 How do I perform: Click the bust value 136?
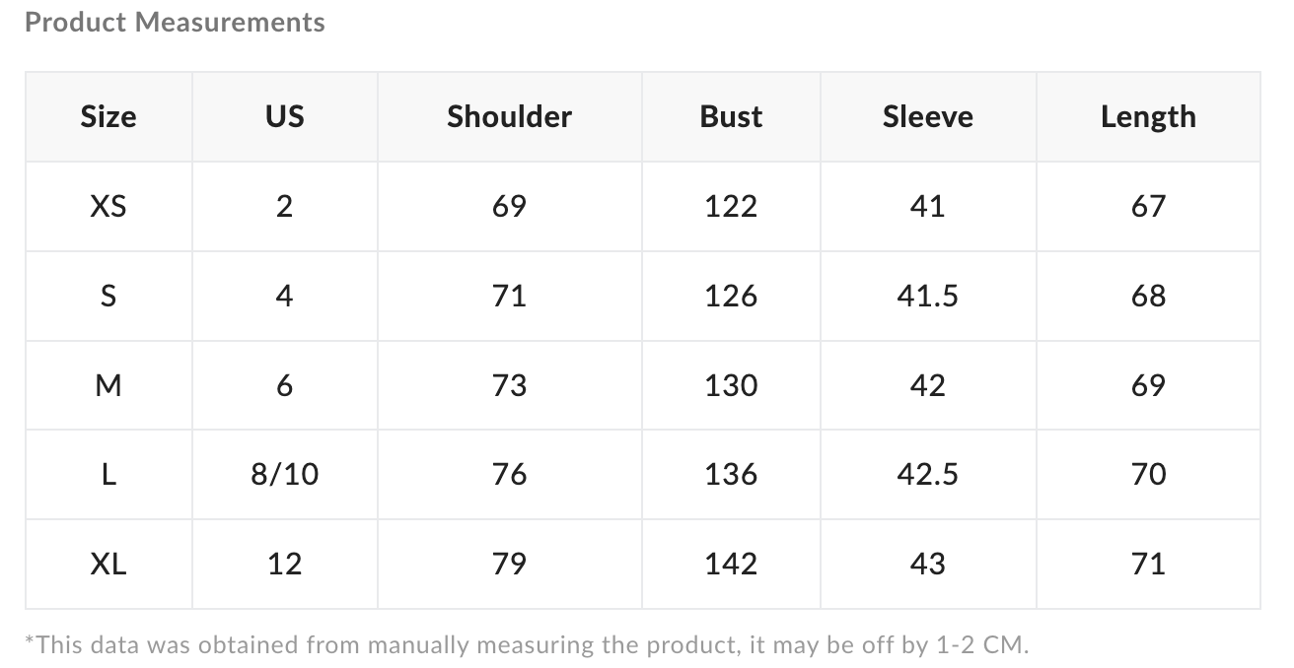[731, 474]
